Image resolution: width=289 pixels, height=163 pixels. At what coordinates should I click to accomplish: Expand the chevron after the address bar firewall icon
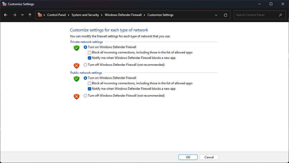(44, 15)
